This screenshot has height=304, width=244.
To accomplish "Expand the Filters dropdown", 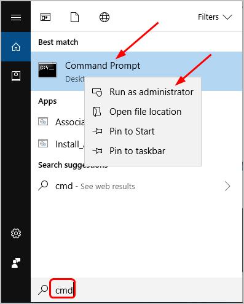I will tap(215, 17).
